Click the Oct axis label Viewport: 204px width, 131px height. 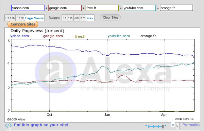(x=49, y=115)
